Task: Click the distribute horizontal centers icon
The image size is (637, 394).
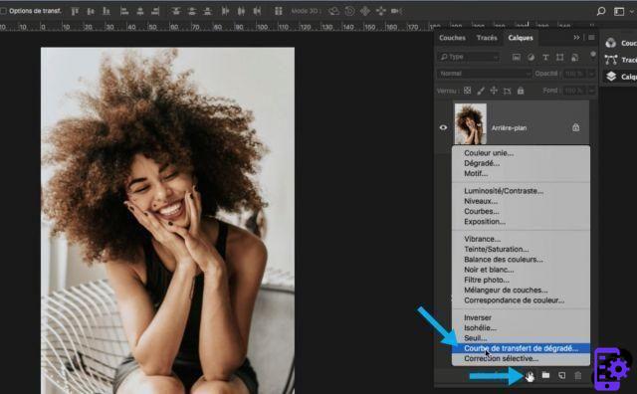Action: 241,11
